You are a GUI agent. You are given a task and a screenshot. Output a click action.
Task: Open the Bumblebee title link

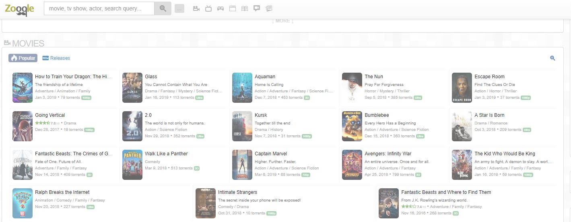click(377, 115)
